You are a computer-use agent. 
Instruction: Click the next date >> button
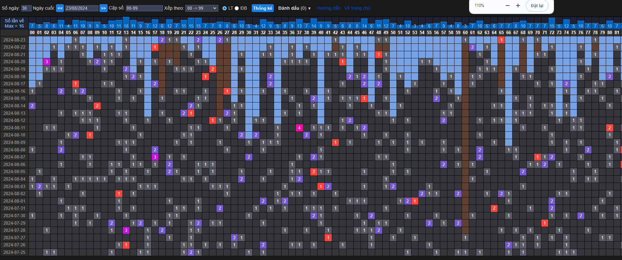(x=103, y=8)
